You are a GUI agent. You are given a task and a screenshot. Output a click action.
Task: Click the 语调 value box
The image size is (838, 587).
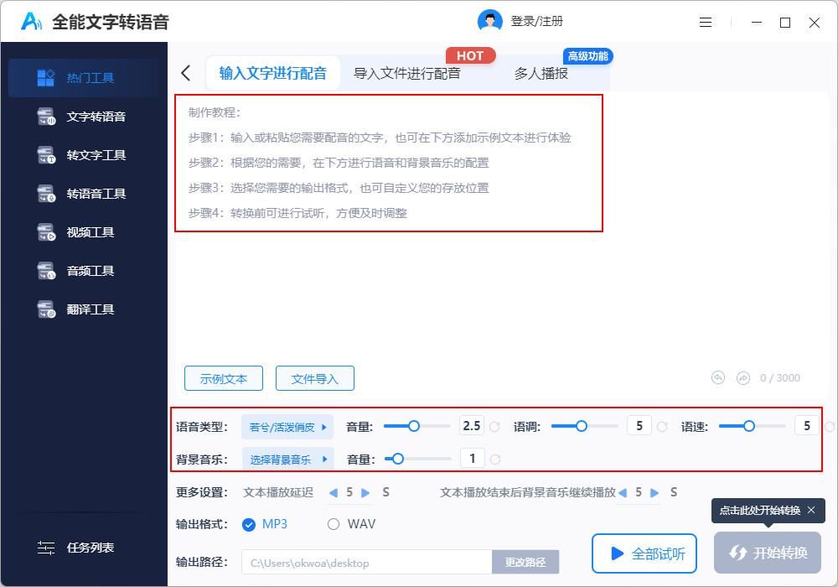click(639, 426)
